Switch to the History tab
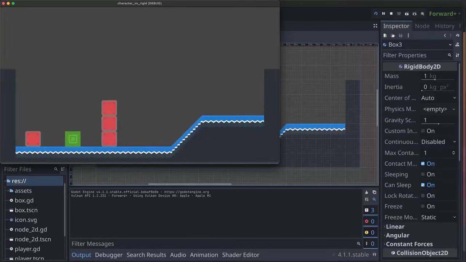The height and width of the screenshot is (262, 466). 445,26
